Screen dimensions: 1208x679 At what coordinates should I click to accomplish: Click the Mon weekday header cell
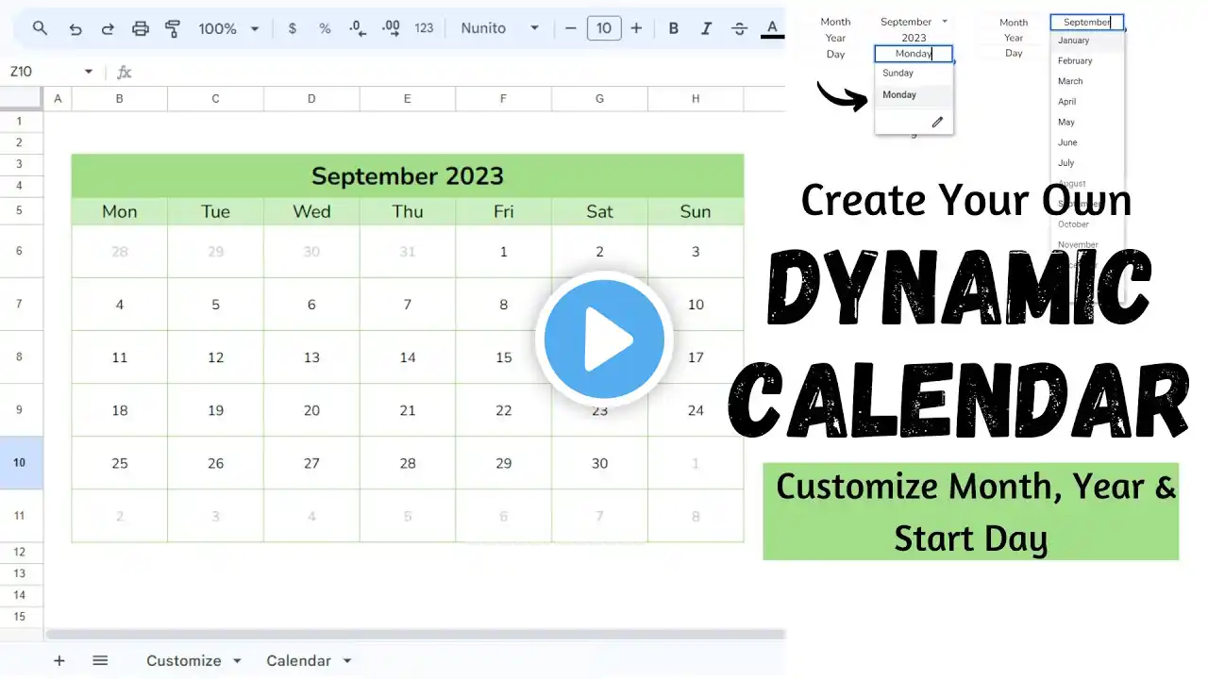pos(120,211)
